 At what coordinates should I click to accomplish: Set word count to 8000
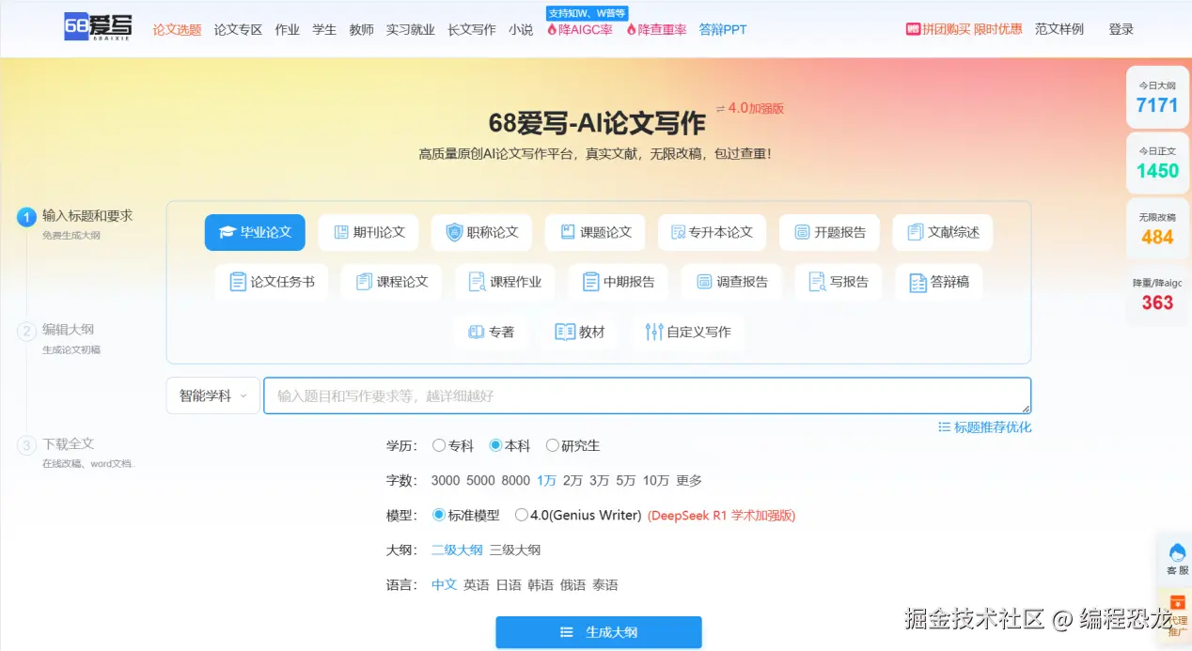pos(515,481)
